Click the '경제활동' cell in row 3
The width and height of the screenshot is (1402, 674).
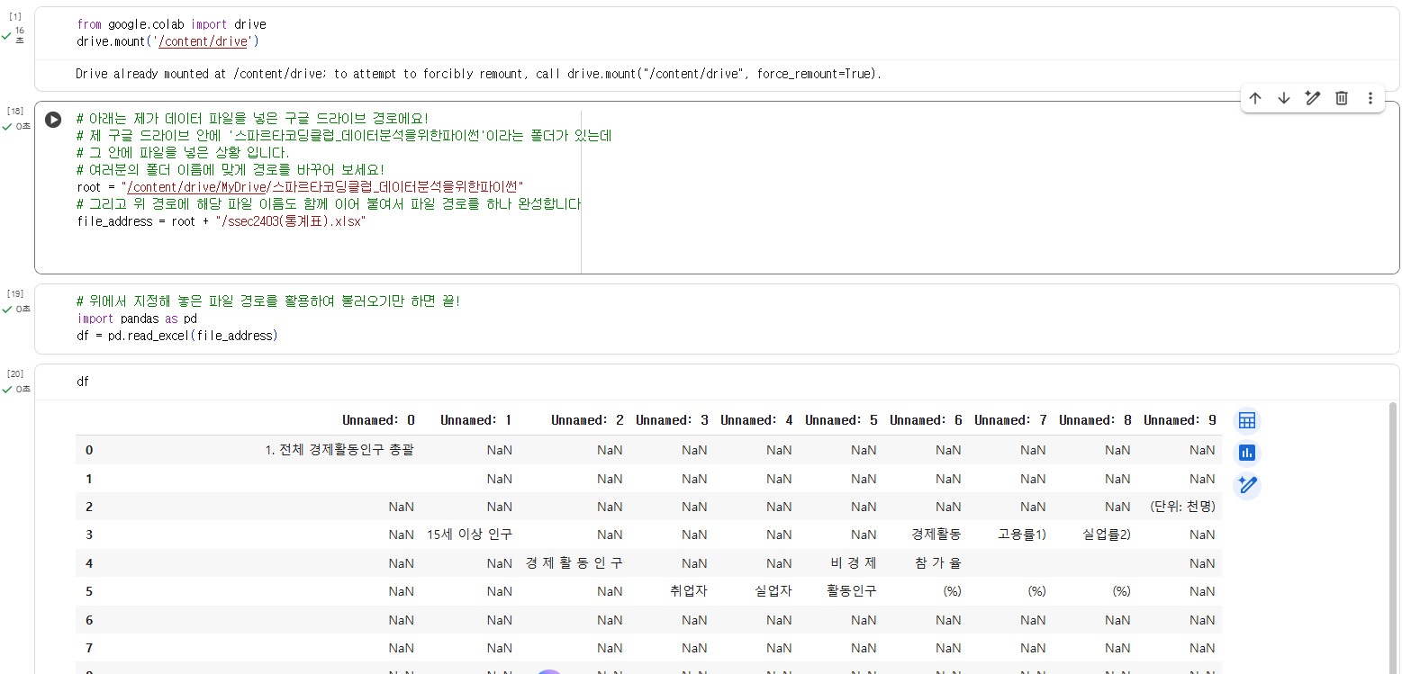[936, 535]
